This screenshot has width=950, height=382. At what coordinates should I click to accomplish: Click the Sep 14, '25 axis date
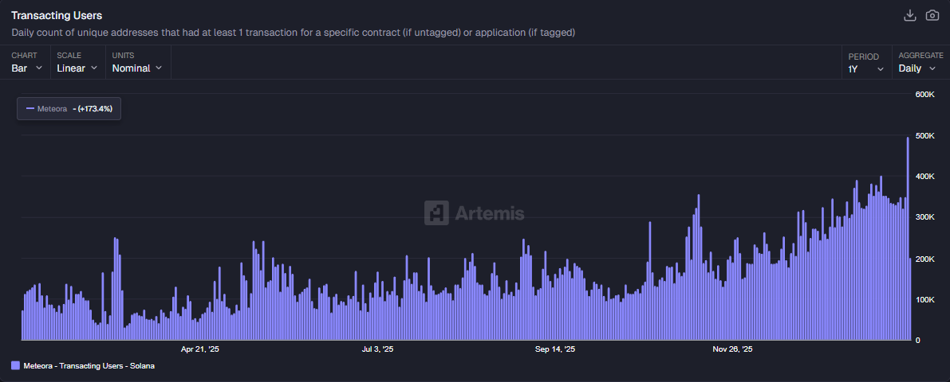point(556,349)
